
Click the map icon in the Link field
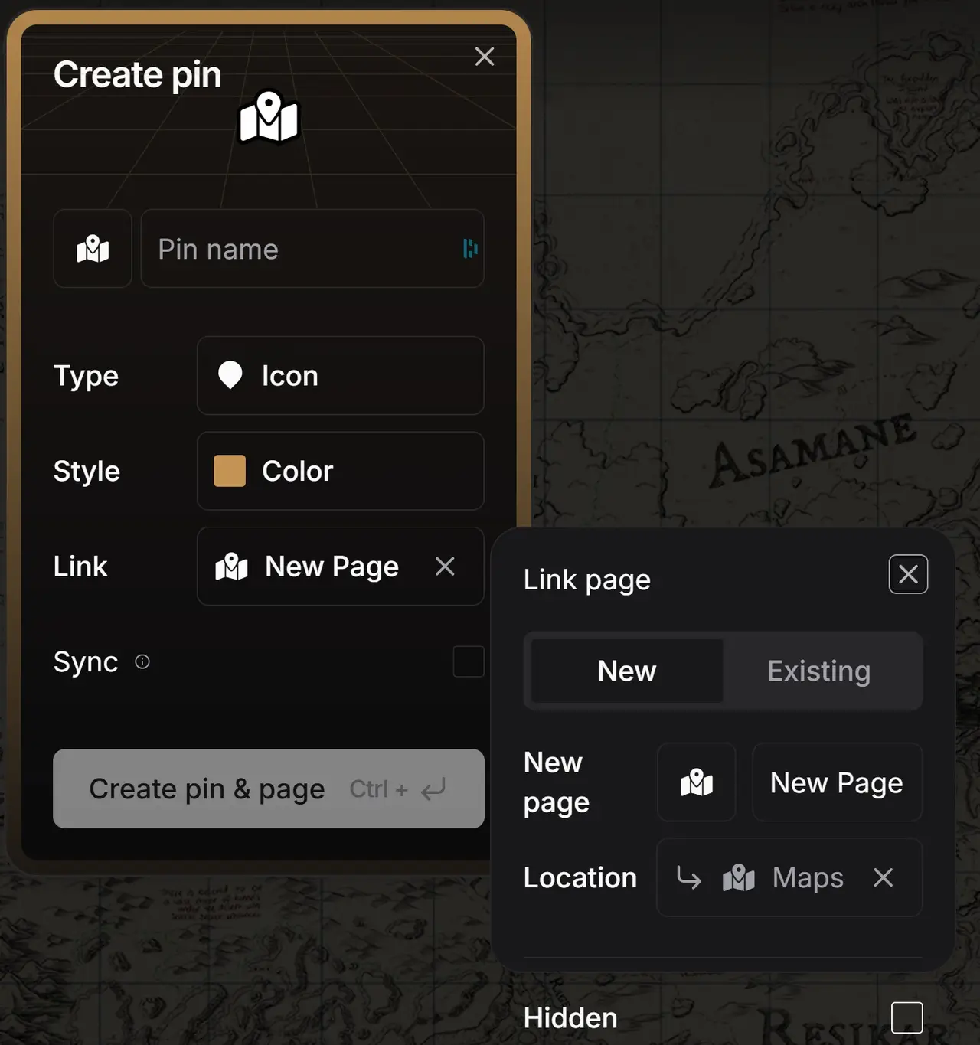pyautogui.click(x=231, y=567)
